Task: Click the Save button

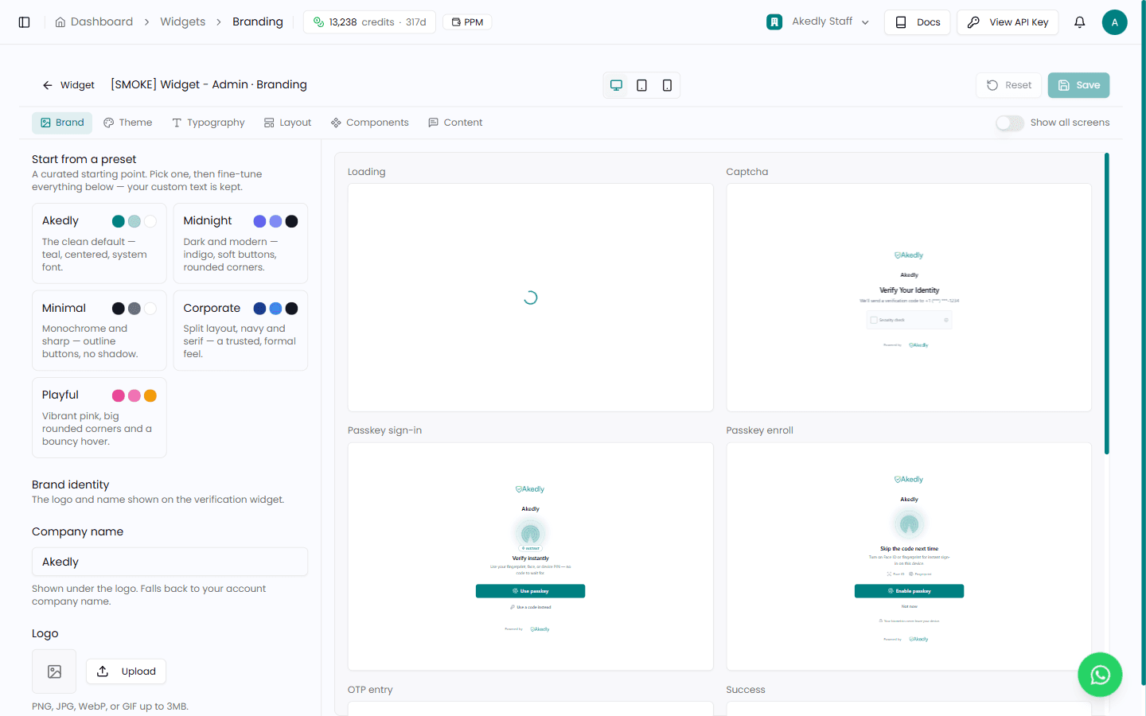Action: pos(1078,85)
